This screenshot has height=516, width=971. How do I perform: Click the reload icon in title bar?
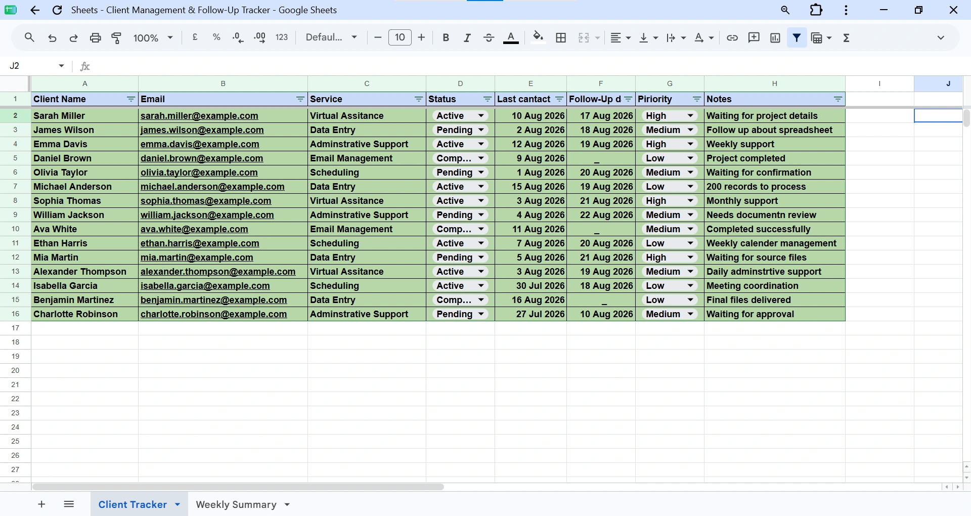tap(57, 10)
